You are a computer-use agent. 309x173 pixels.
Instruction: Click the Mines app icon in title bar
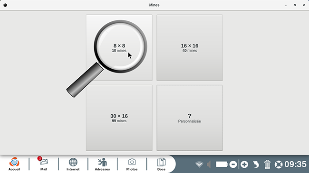click(x=5, y=5)
